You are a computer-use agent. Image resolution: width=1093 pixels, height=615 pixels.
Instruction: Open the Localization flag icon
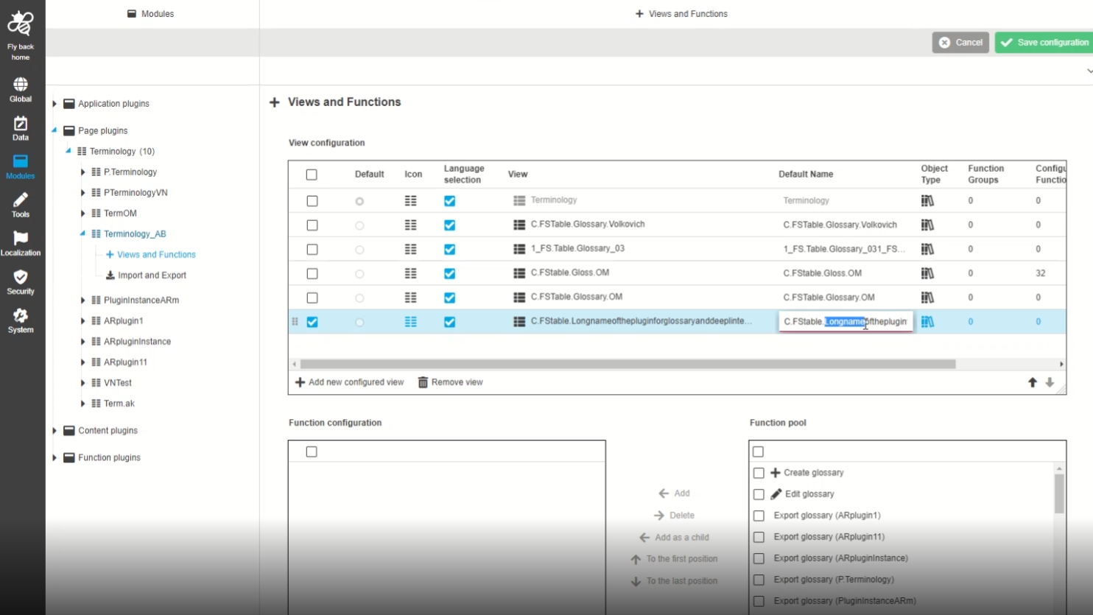(21, 239)
